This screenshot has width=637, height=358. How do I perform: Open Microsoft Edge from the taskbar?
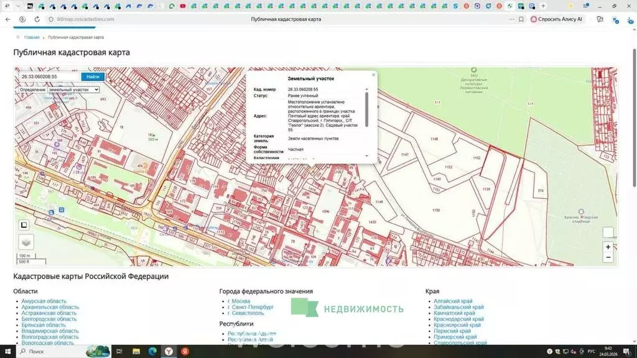[x=152, y=352]
